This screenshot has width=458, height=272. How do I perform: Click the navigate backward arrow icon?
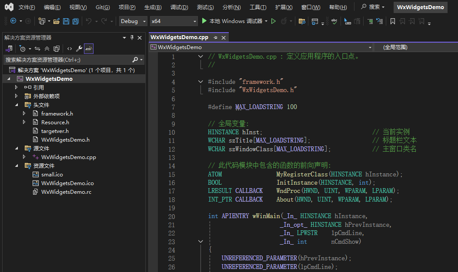(x=13, y=21)
